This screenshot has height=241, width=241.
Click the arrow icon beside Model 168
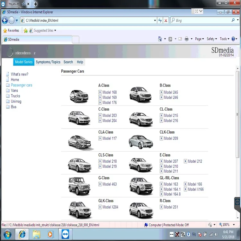pos(100,92)
